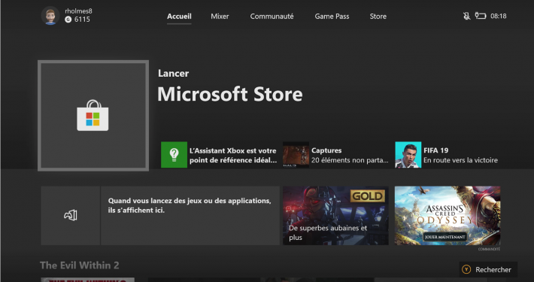Open the FIFA 19 player thumbnail
The height and width of the screenshot is (282, 534).
[408, 155]
